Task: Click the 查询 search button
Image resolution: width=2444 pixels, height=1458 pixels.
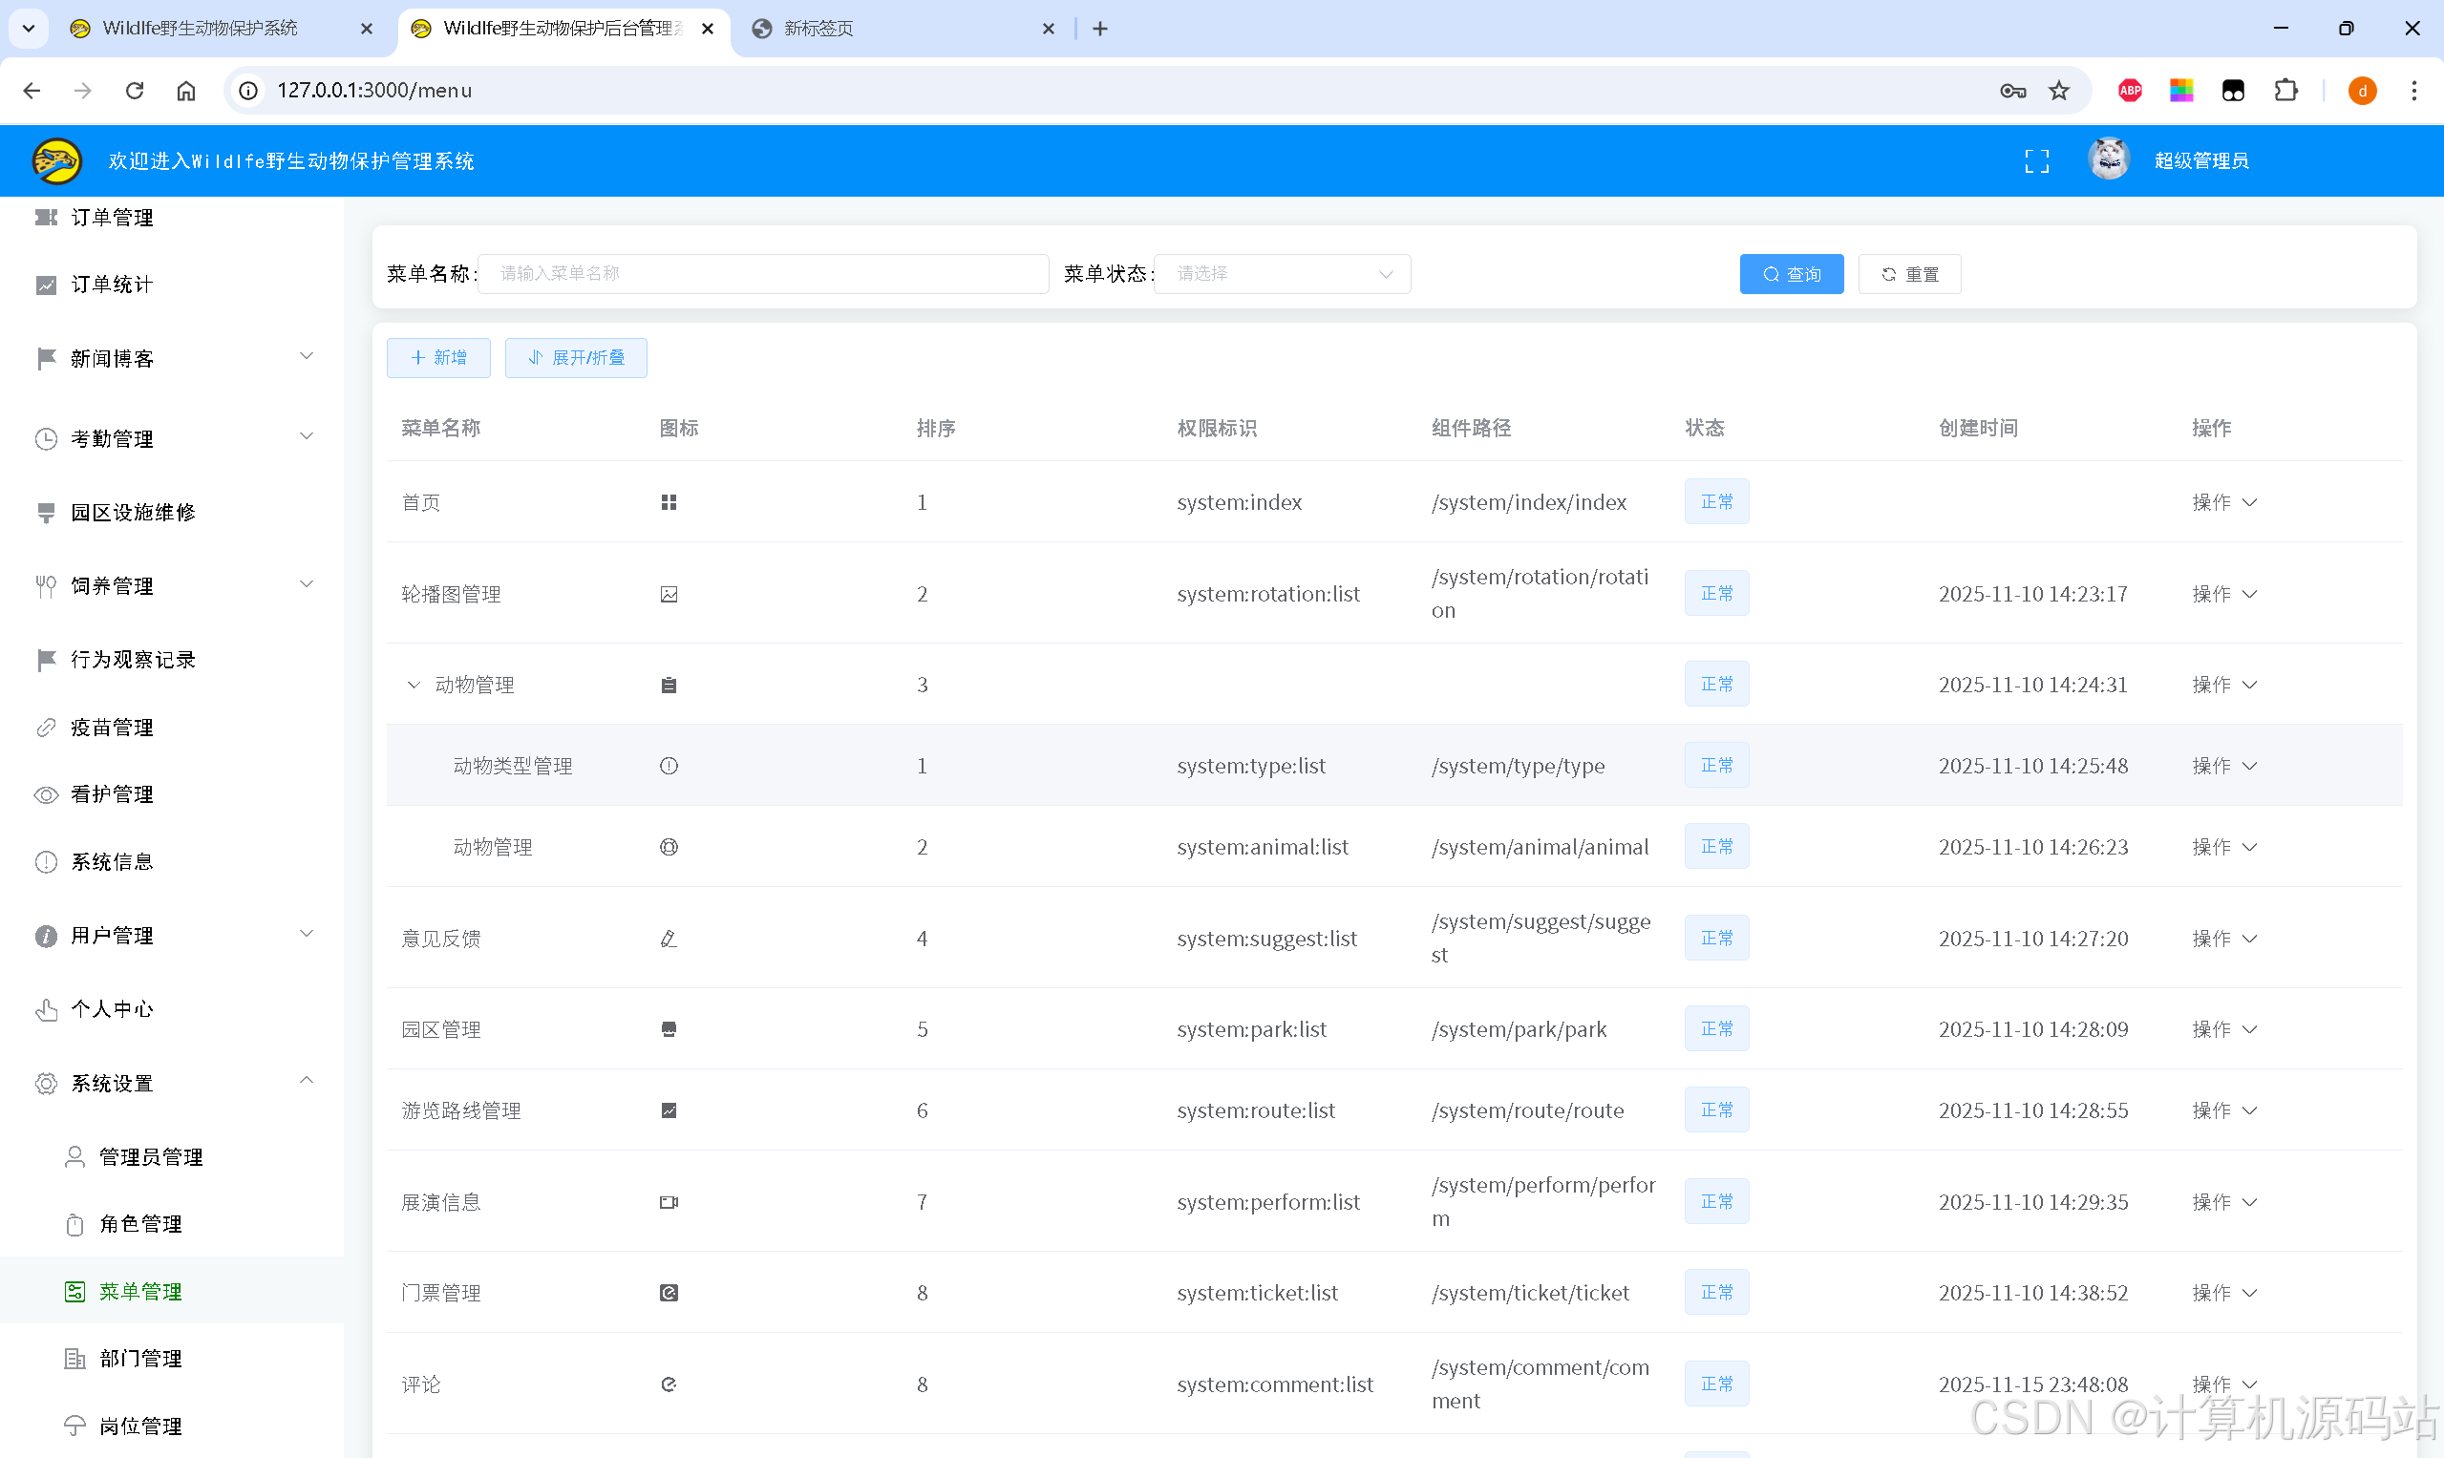Action: coord(1791,274)
